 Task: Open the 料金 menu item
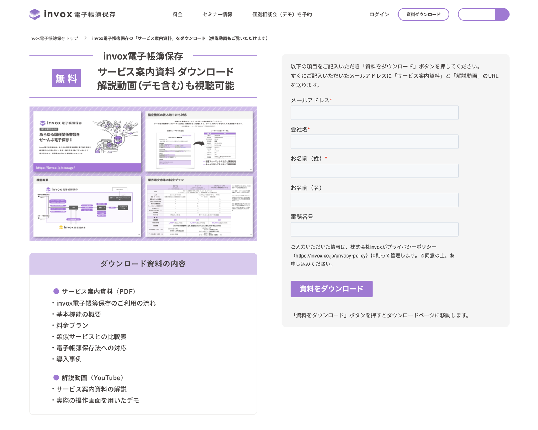177,15
